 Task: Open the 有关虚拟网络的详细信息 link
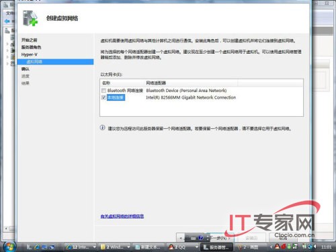click(x=122, y=216)
